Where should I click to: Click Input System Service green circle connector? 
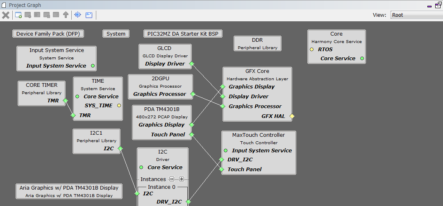(x=93, y=66)
